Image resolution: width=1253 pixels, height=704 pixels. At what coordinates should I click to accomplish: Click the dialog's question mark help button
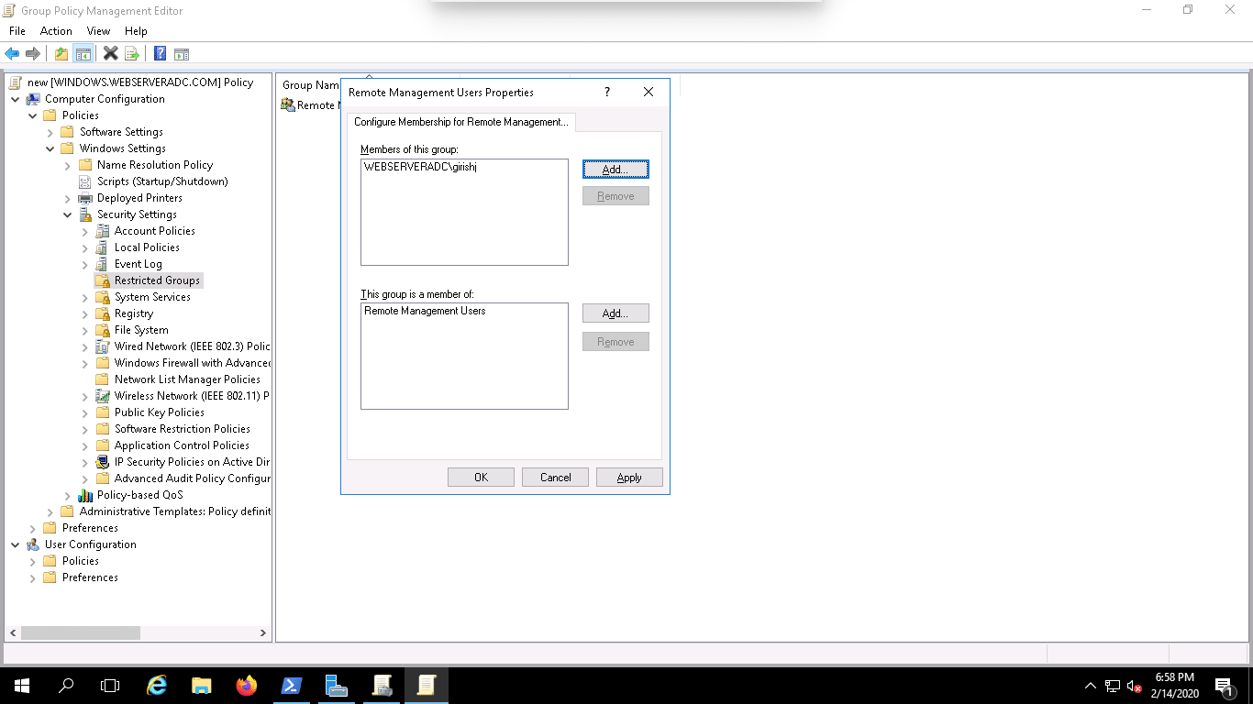[x=606, y=92]
